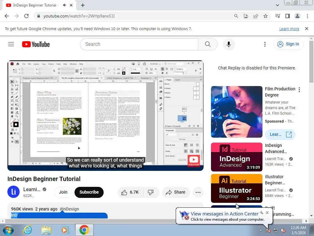Like the video with 6.7K thumbs up
This screenshot has width=314, height=236.
point(130,192)
